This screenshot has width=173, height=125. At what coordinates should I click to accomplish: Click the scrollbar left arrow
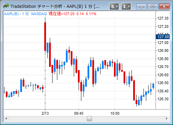(x=6, y=118)
